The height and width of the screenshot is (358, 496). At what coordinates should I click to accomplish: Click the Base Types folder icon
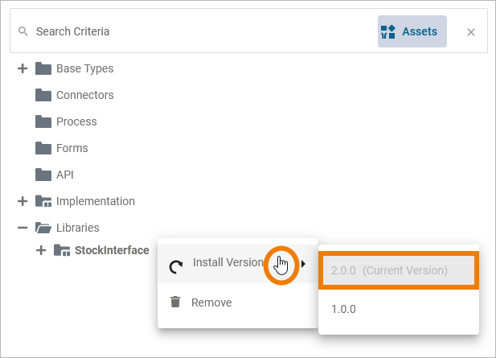click(43, 69)
